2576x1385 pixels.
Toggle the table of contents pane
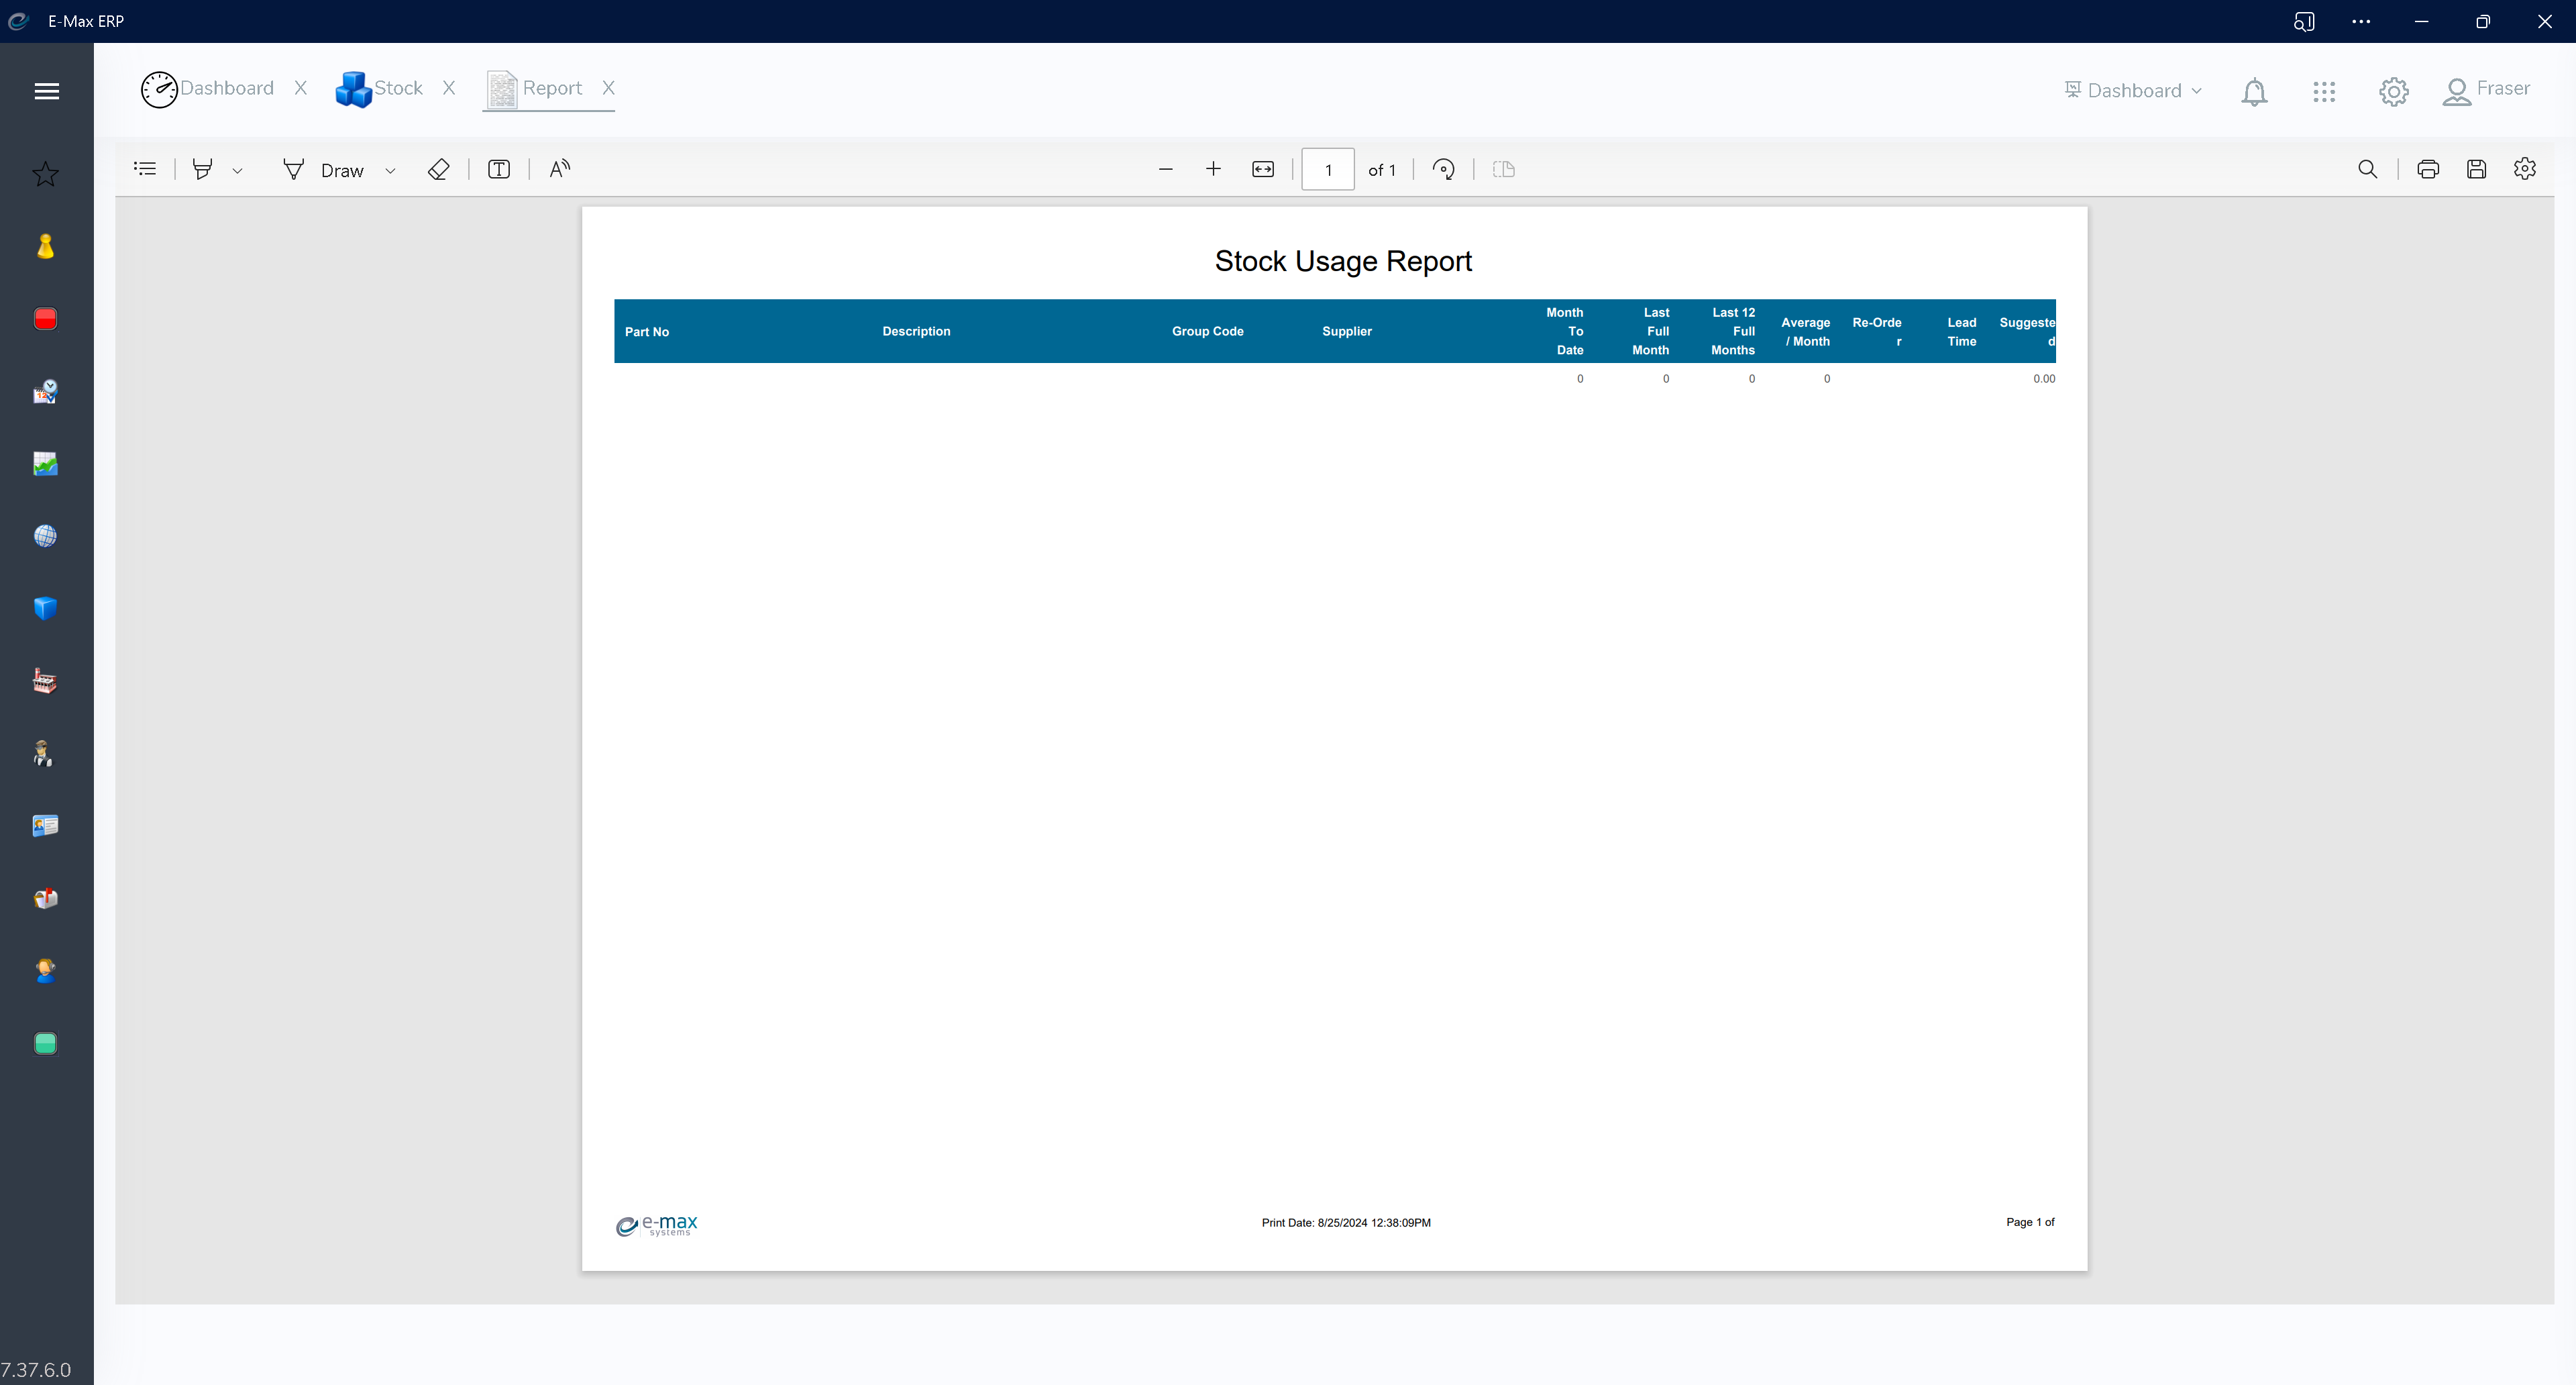click(145, 168)
